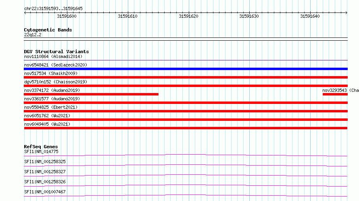The image size is (359, 201).
Task: Click the red bar of nsv6049405
Action: pyautogui.click(x=186, y=128)
